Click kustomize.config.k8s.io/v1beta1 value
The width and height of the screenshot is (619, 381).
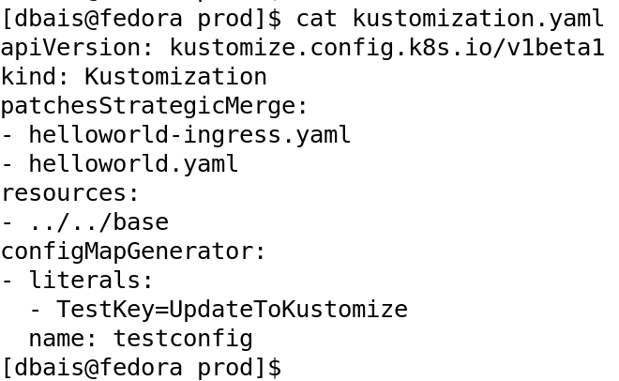(386, 47)
